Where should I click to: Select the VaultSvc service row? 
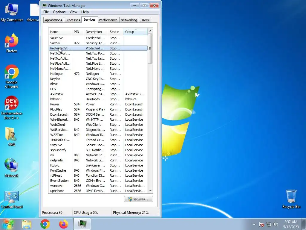(x=98, y=38)
